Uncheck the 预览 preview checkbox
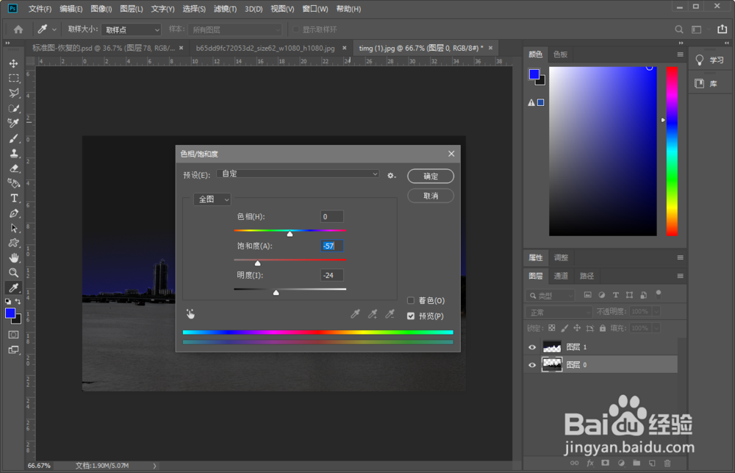735x473 pixels. coord(411,316)
